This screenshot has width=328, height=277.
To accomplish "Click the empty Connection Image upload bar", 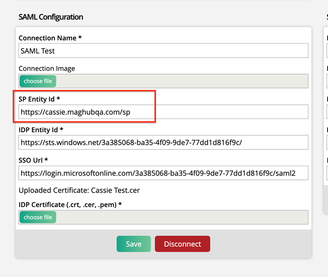I will 182,81.
